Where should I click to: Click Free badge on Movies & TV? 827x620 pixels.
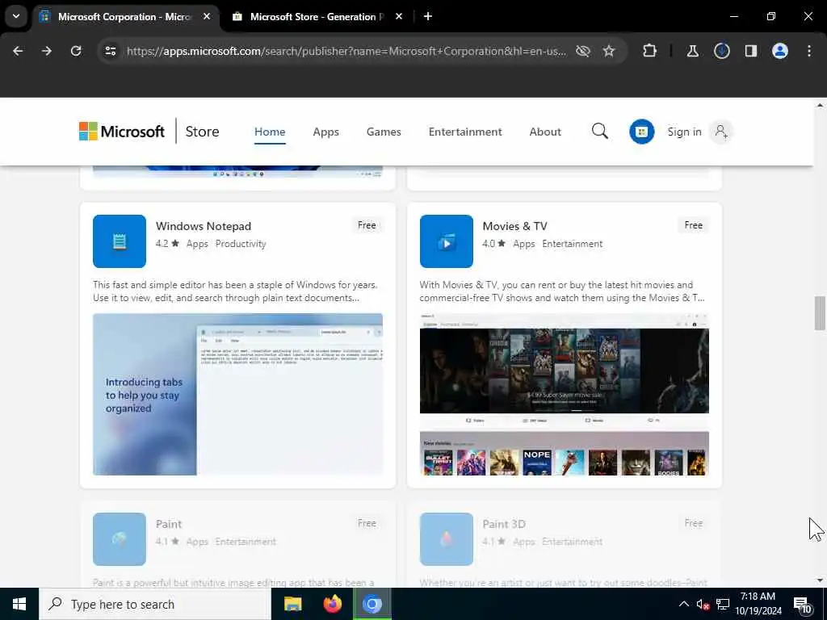[693, 225]
